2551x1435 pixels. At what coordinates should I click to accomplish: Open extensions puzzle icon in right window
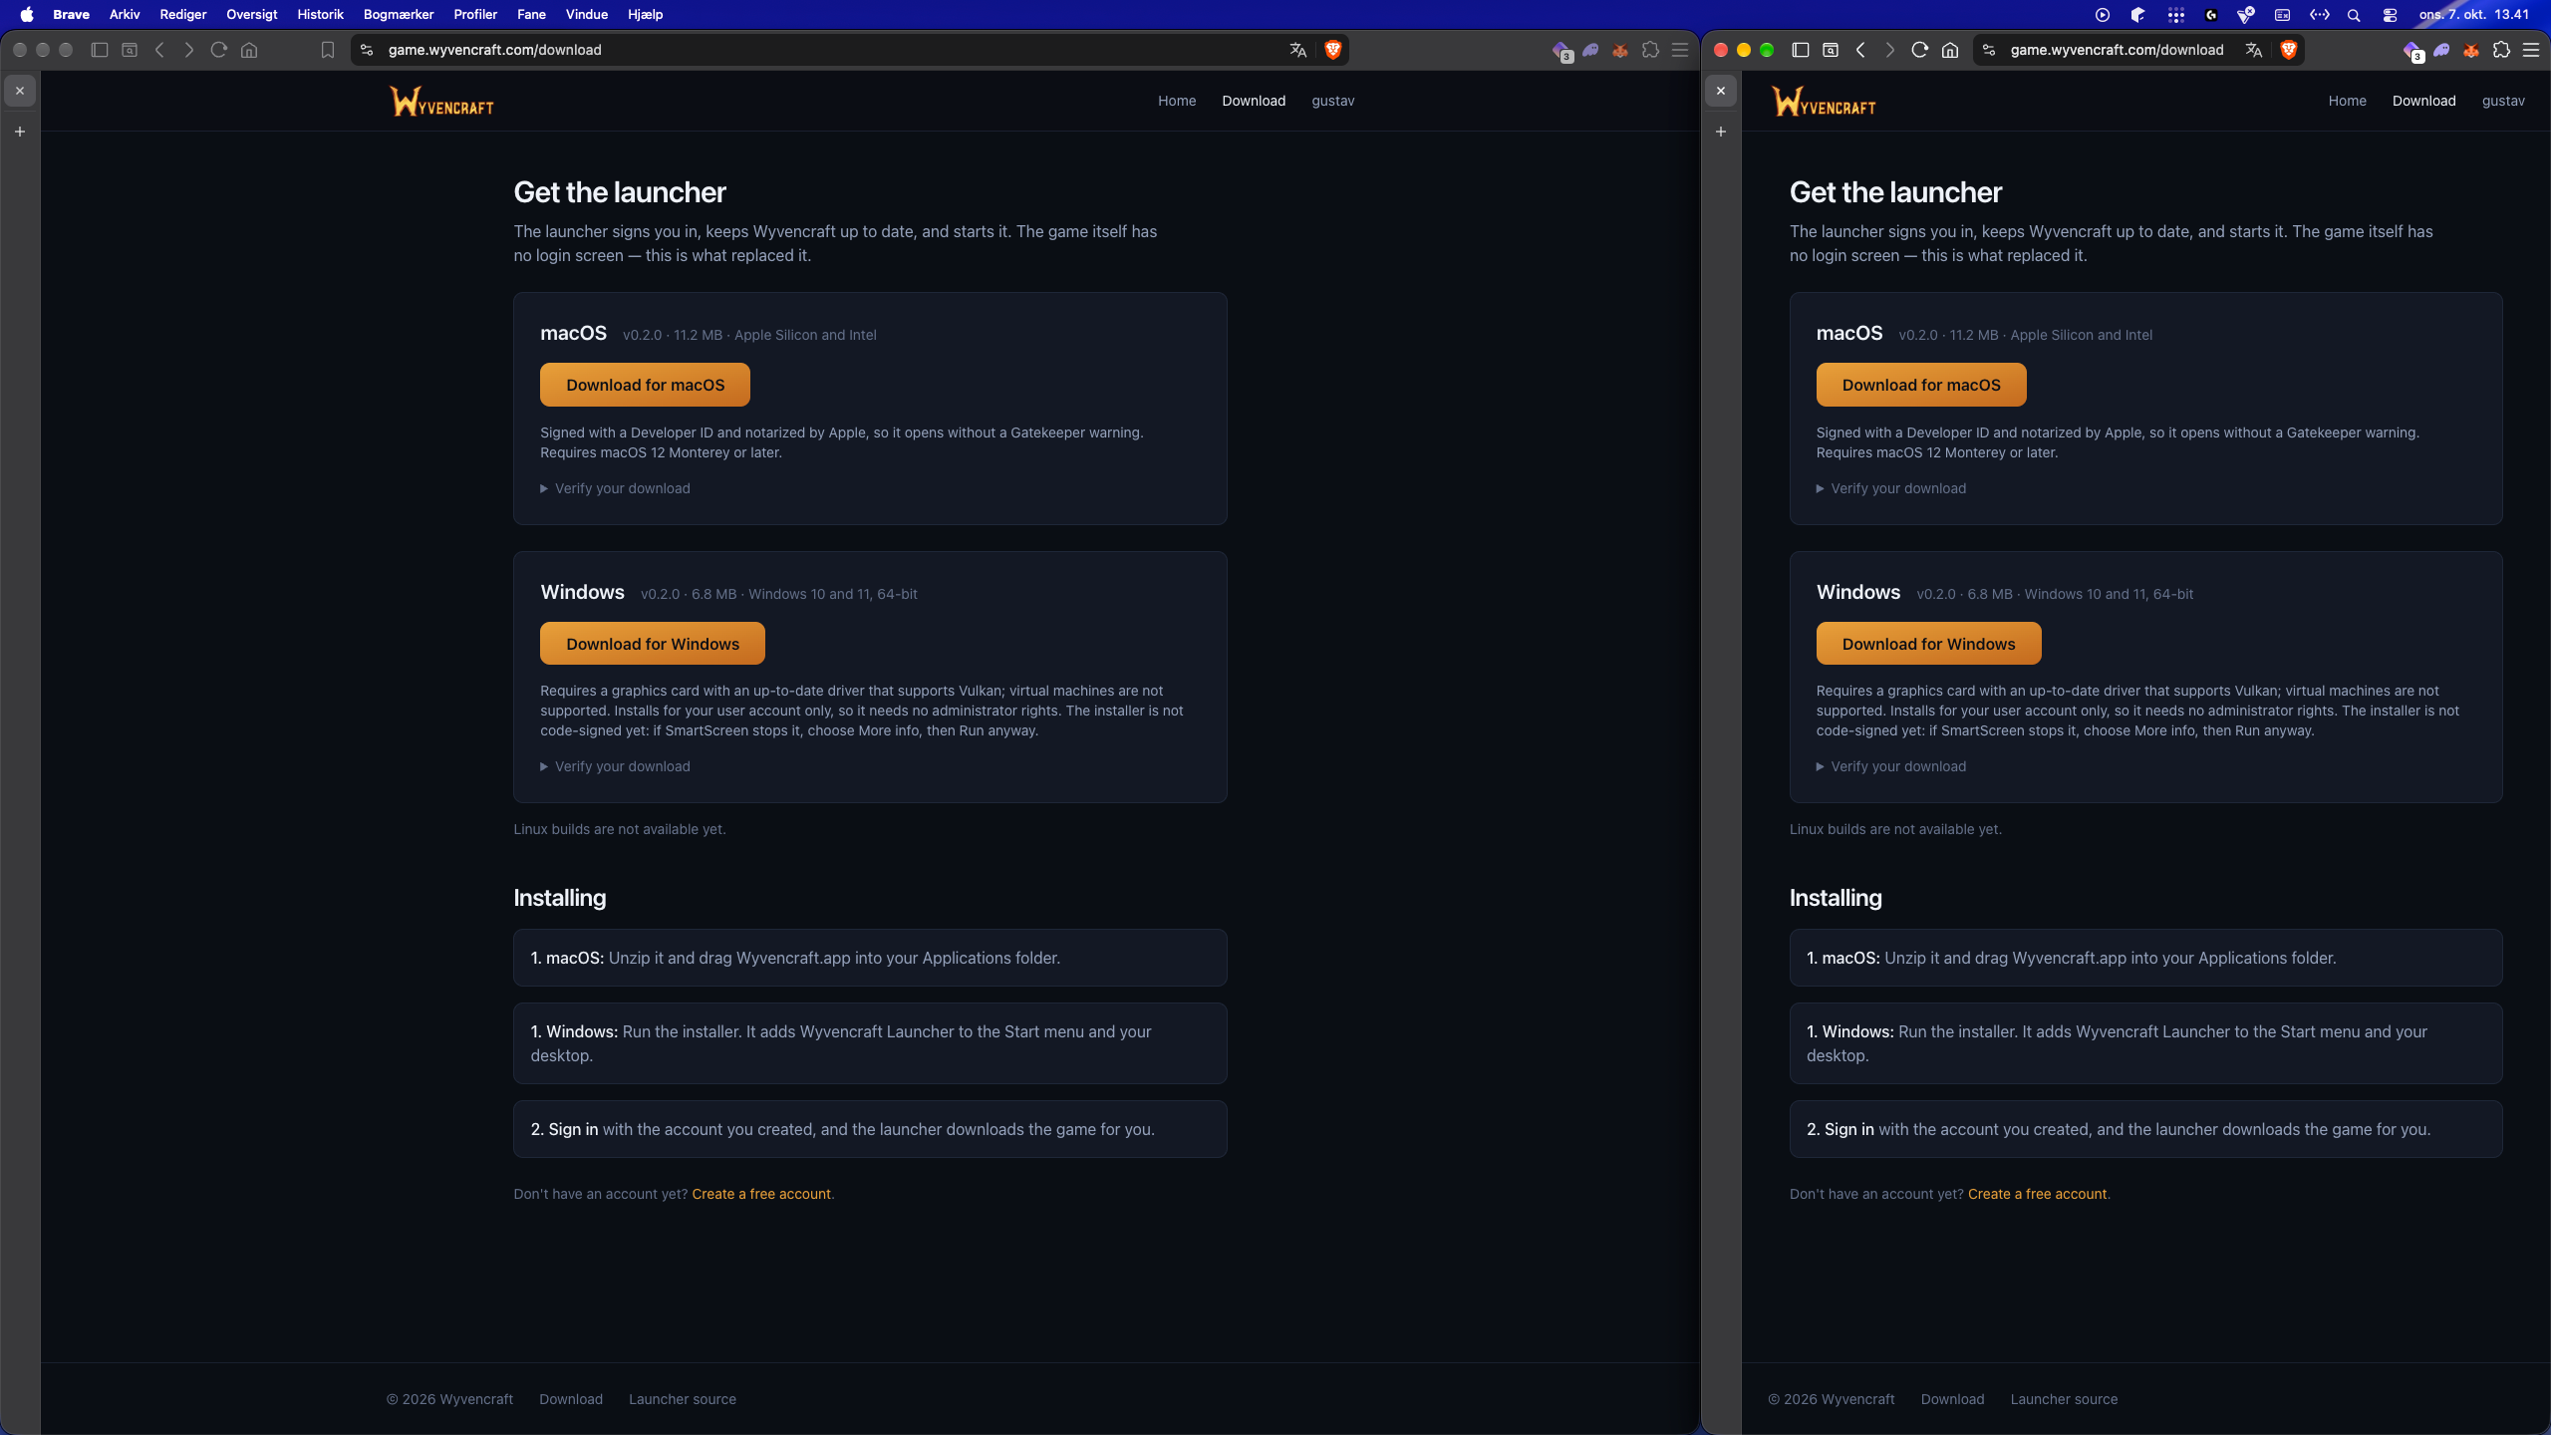click(x=2501, y=50)
